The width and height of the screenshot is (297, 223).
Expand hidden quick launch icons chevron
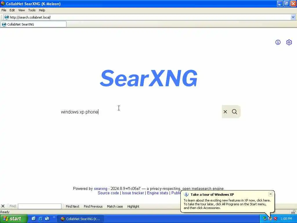pos(54,217)
